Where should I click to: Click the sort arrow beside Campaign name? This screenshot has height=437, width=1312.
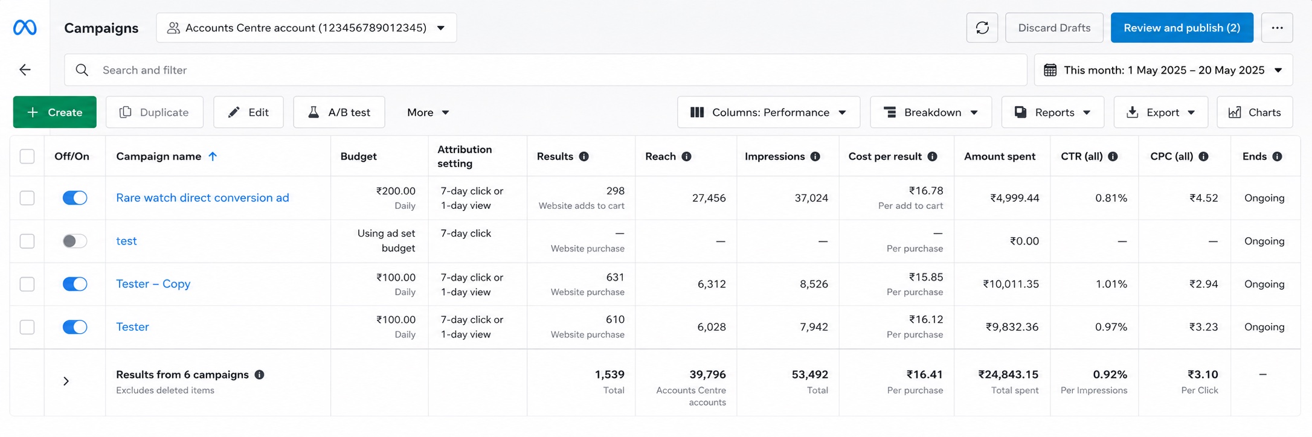[213, 156]
